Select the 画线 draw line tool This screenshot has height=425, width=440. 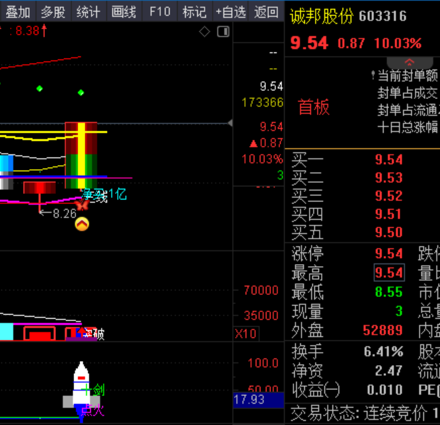pyautogui.click(x=124, y=12)
